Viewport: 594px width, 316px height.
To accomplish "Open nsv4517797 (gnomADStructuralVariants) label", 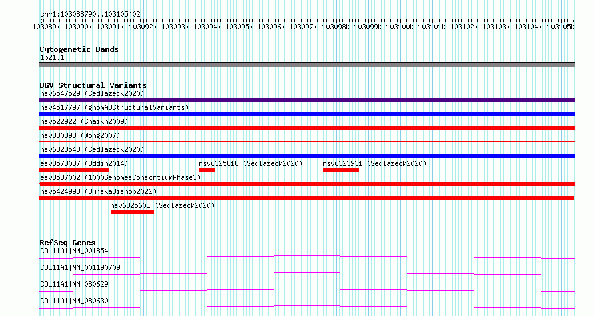I will 114,107.
